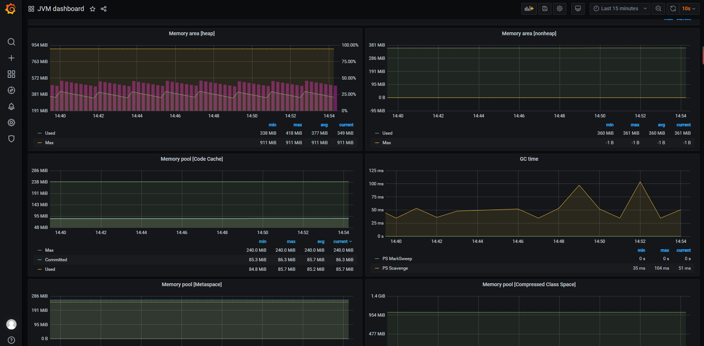The image size is (704, 346).
Task: Open Alerting bell in sidebar
Action: pos(11,106)
